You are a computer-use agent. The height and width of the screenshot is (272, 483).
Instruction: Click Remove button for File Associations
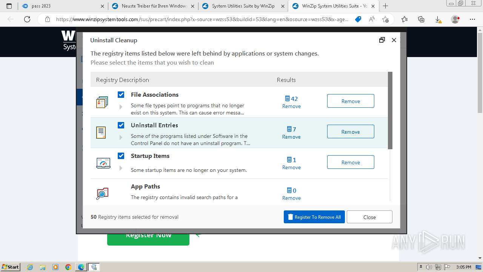[x=351, y=101]
